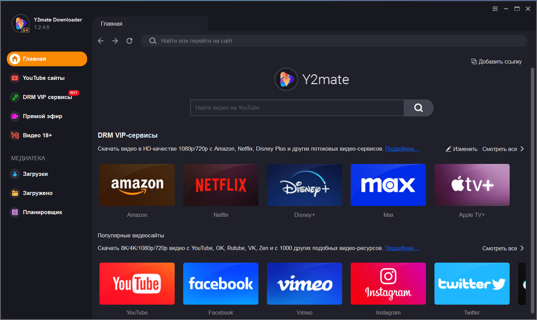This screenshot has width=537, height=320.
Task: Select DRM VIP сервисы in sidebar
Action: [x=47, y=97]
